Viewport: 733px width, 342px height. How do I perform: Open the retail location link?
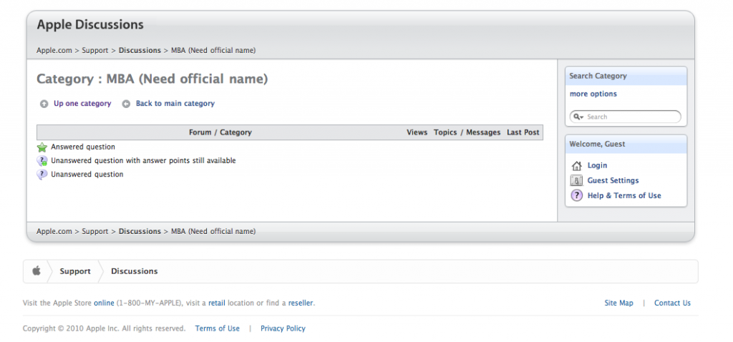[x=216, y=303]
